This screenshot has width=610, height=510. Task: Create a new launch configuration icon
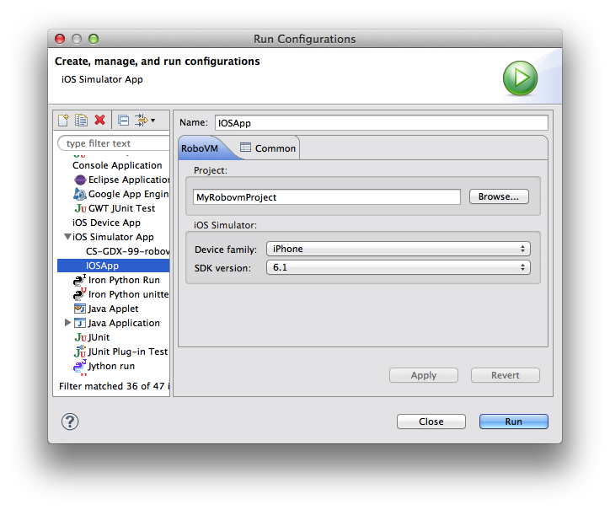pos(63,120)
